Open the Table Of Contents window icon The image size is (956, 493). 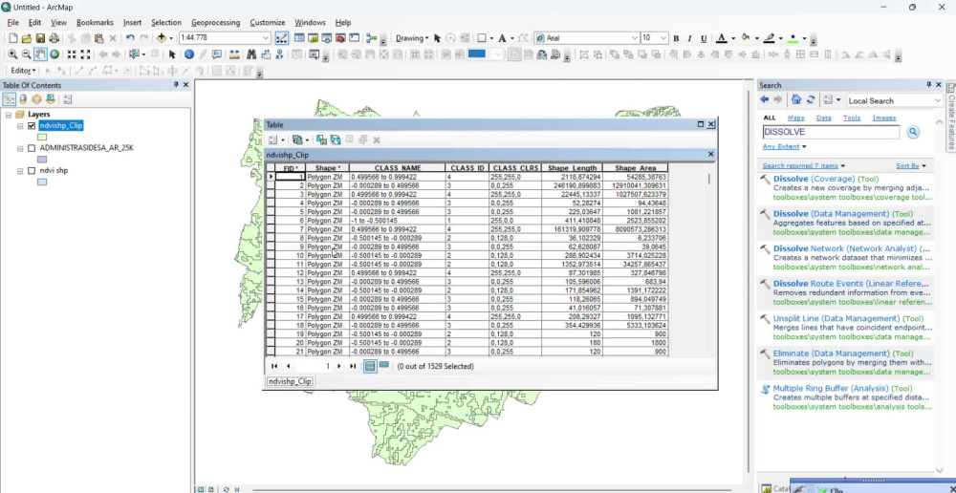[299, 38]
